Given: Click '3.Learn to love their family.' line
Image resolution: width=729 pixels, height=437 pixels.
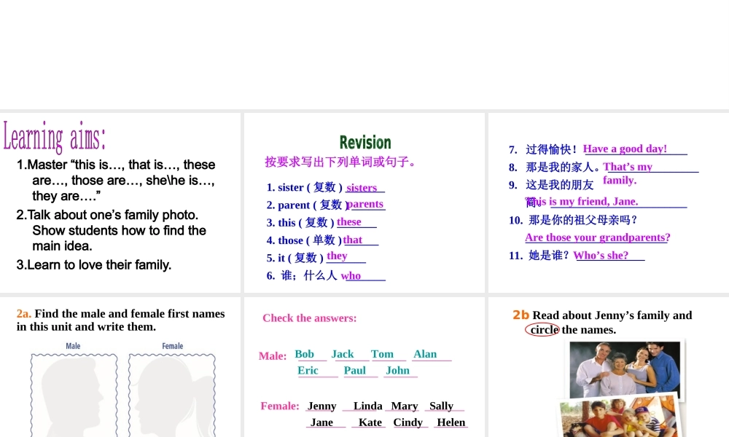Looking at the screenshot, I should tap(94, 264).
